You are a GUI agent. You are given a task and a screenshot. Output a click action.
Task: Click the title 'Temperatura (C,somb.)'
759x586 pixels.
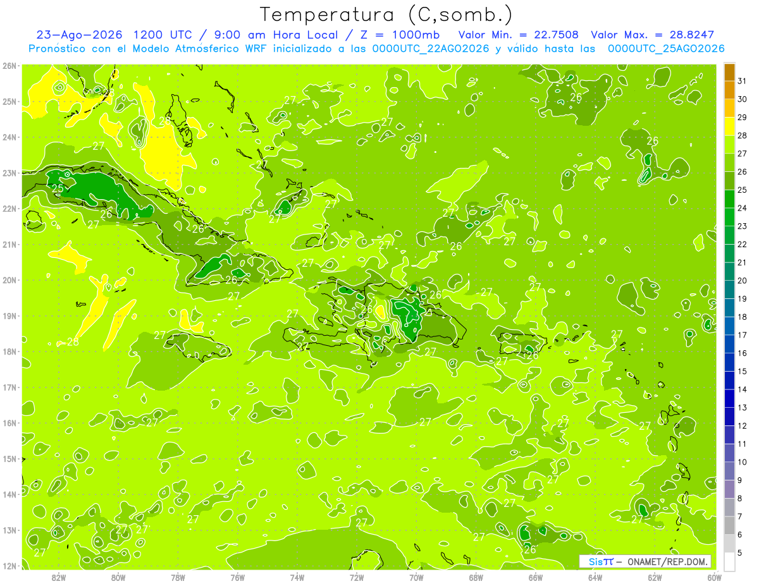tap(386, 15)
